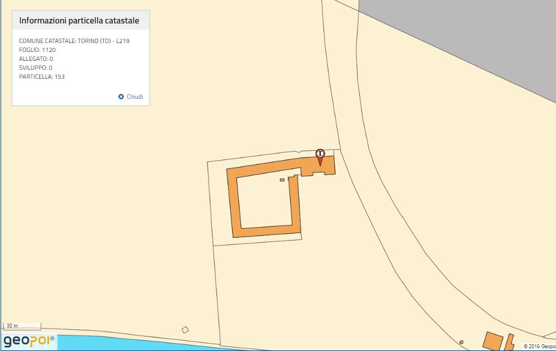Click the tiny orange square inside the courtyard

pyautogui.click(x=282, y=180)
